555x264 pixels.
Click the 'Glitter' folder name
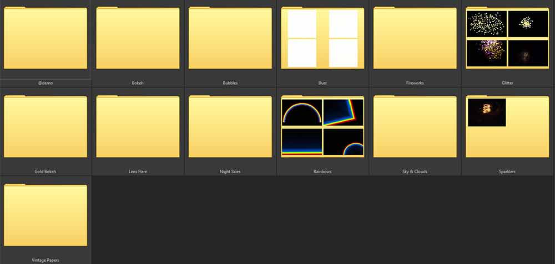click(507, 83)
